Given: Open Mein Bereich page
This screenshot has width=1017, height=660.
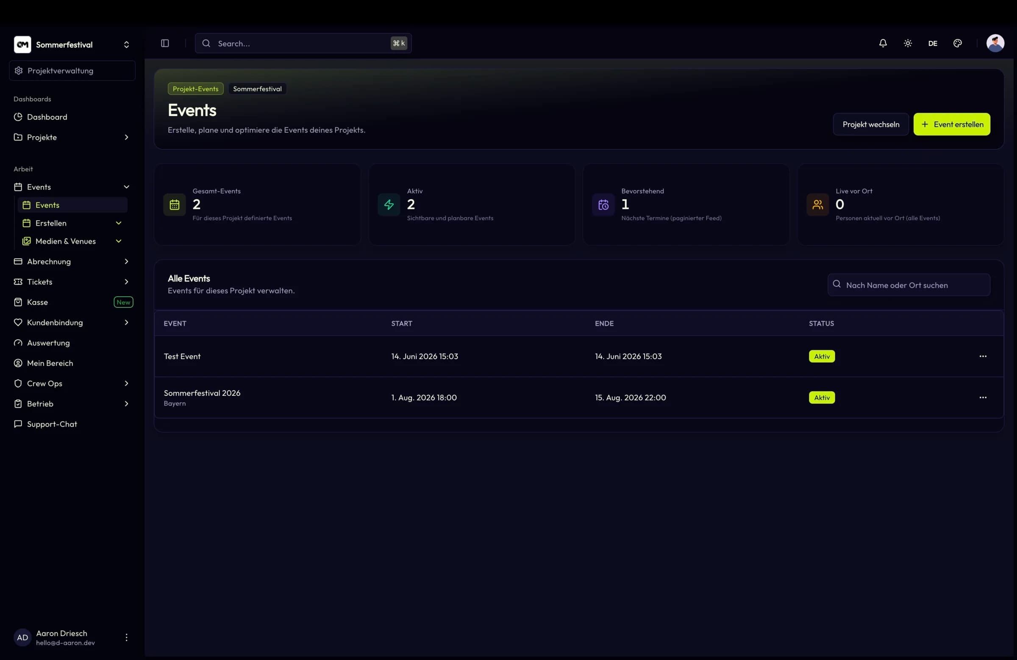Looking at the screenshot, I should (x=72, y=363).
